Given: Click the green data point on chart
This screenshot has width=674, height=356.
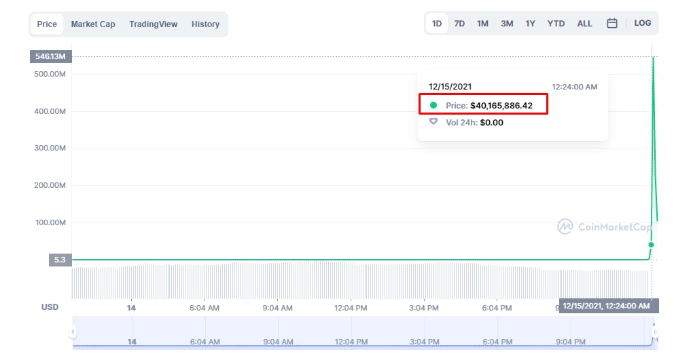Looking at the screenshot, I should [651, 245].
